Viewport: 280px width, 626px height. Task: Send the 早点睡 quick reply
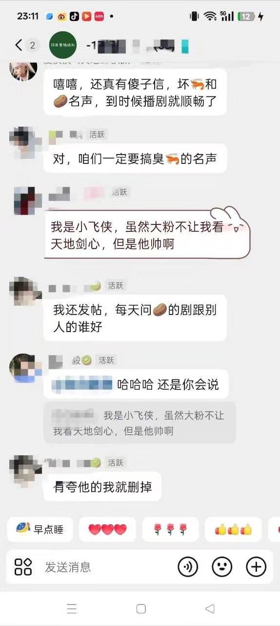click(x=40, y=529)
